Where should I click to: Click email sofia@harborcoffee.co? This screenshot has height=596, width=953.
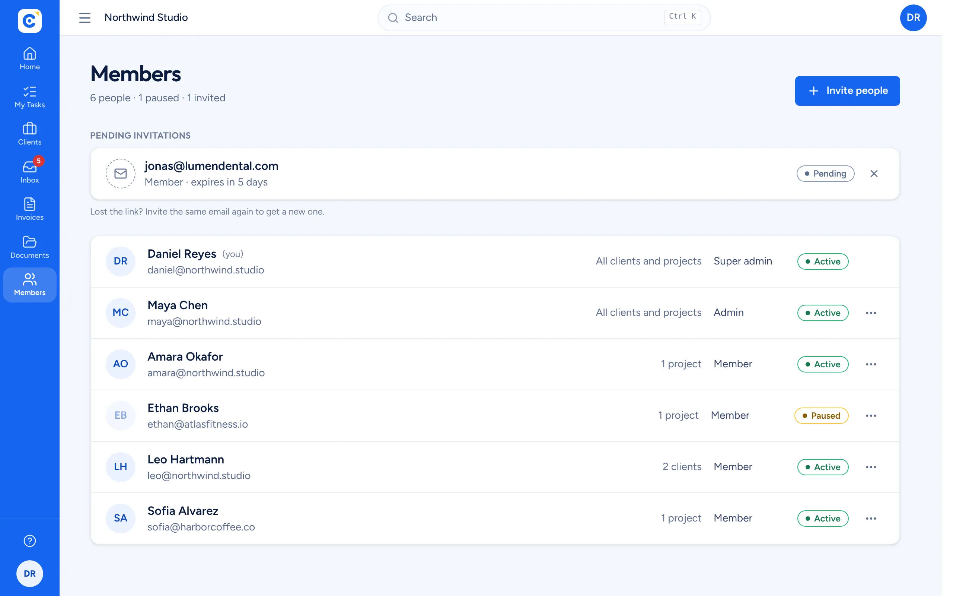pos(201,527)
